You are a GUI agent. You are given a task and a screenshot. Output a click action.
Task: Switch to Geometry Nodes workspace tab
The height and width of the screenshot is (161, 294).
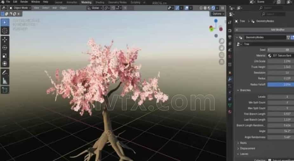117,3
